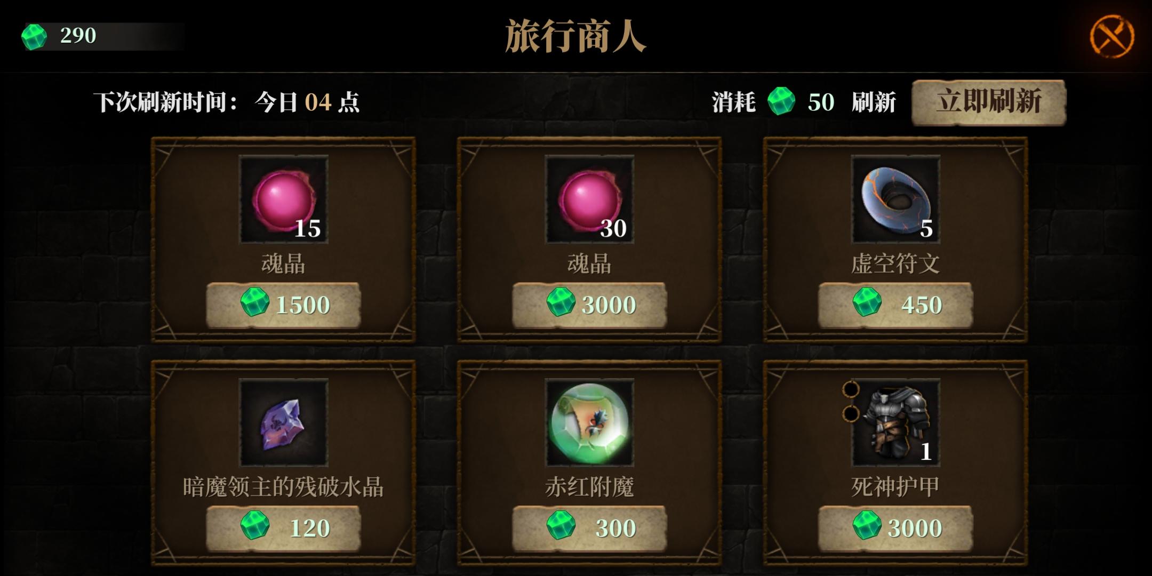Buy 死神护甲 for 3000 gems

pos(896,529)
